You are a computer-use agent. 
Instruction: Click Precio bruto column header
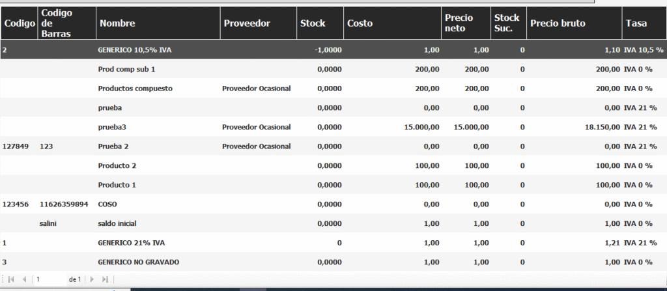coord(558,23)
